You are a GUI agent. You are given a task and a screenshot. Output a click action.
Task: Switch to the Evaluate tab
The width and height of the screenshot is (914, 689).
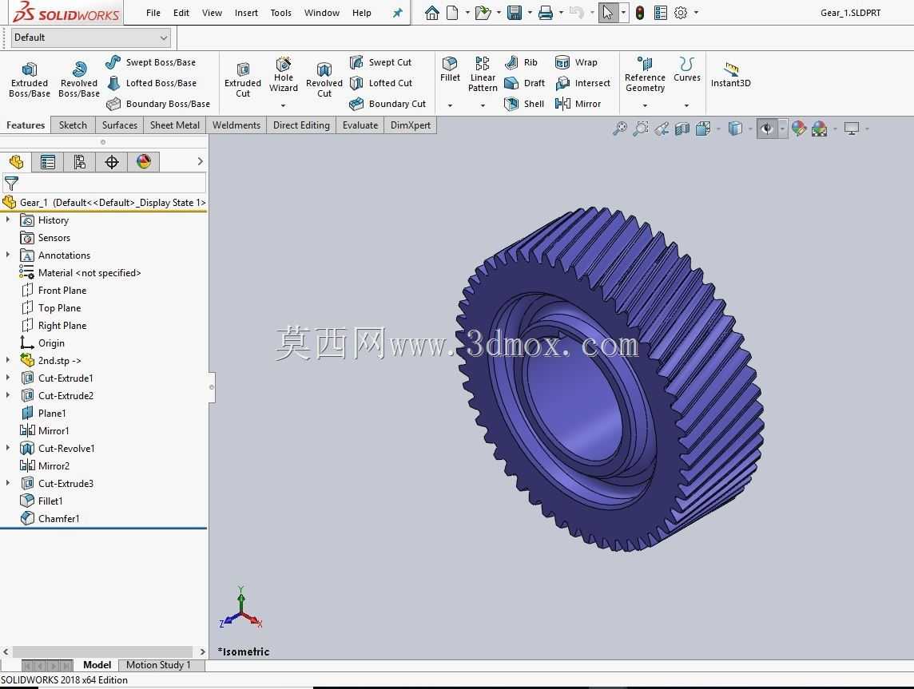coord(360,125)
